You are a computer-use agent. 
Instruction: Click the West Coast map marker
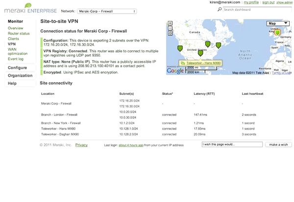[180, 48]
